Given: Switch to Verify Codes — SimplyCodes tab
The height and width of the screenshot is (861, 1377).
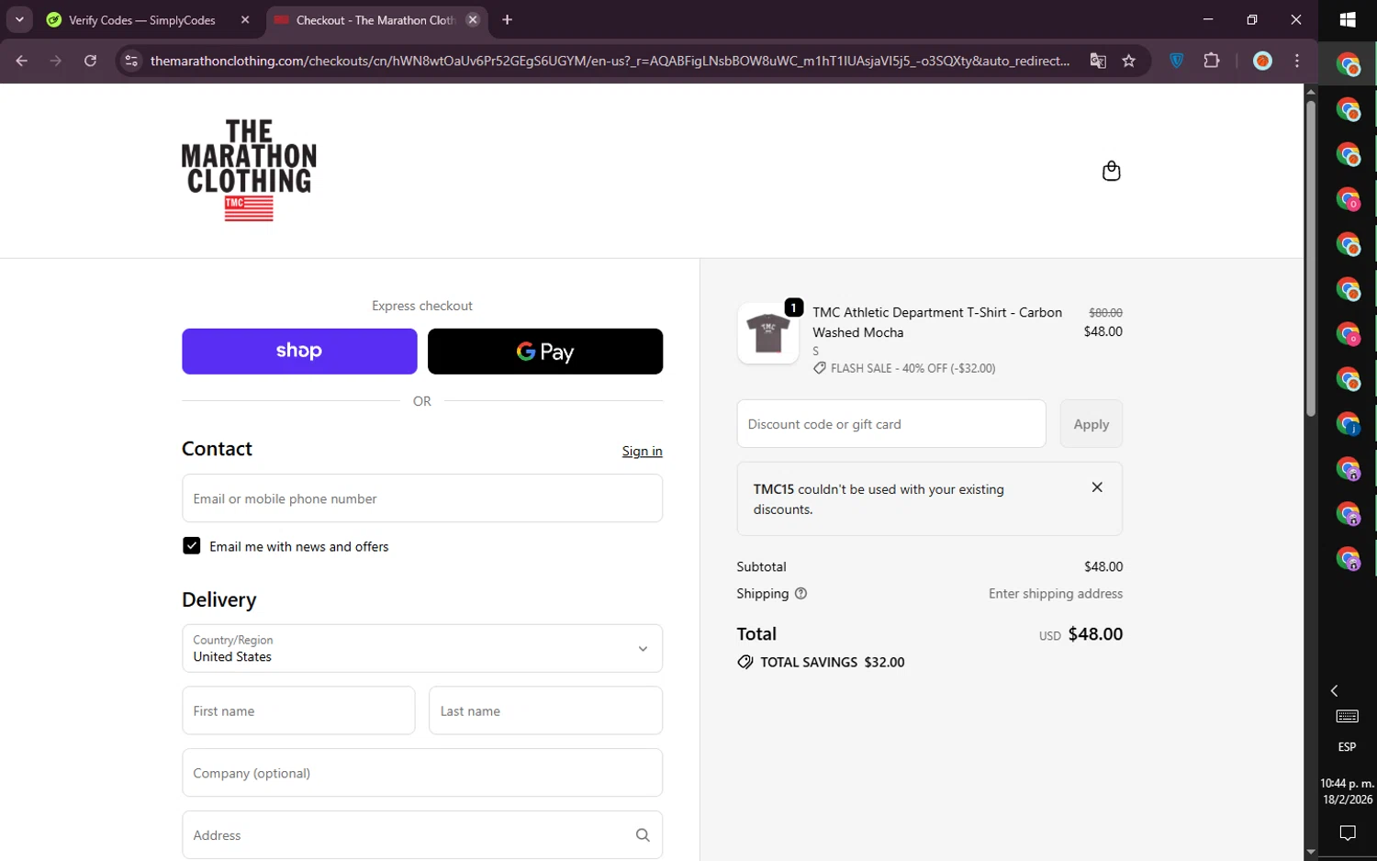Looking at the screenshot, I should [142, 20].
